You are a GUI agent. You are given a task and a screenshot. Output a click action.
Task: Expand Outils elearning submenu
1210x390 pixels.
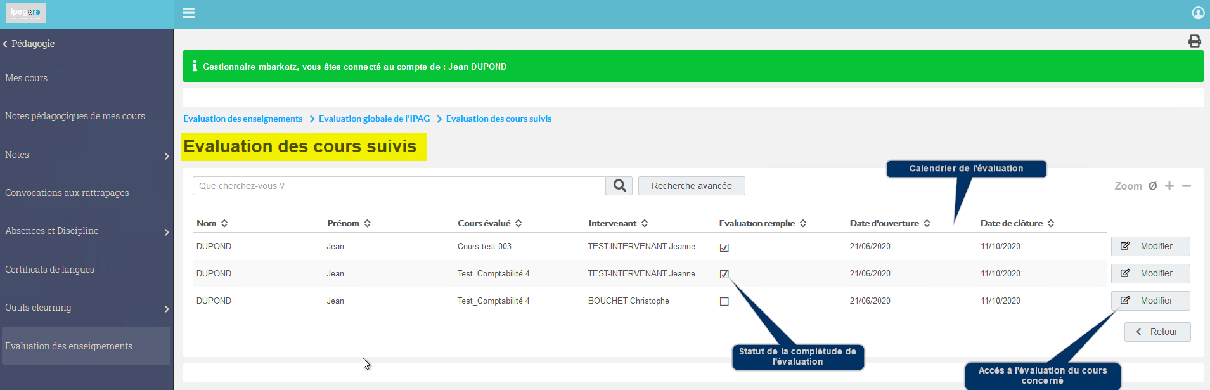(167, 309)
